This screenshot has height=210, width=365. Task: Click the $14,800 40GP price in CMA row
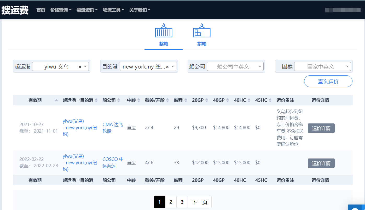click(x=221, y=128)
